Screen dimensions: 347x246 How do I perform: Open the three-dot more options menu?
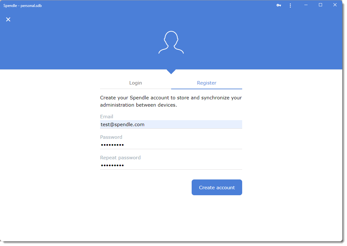coord(290,6)
